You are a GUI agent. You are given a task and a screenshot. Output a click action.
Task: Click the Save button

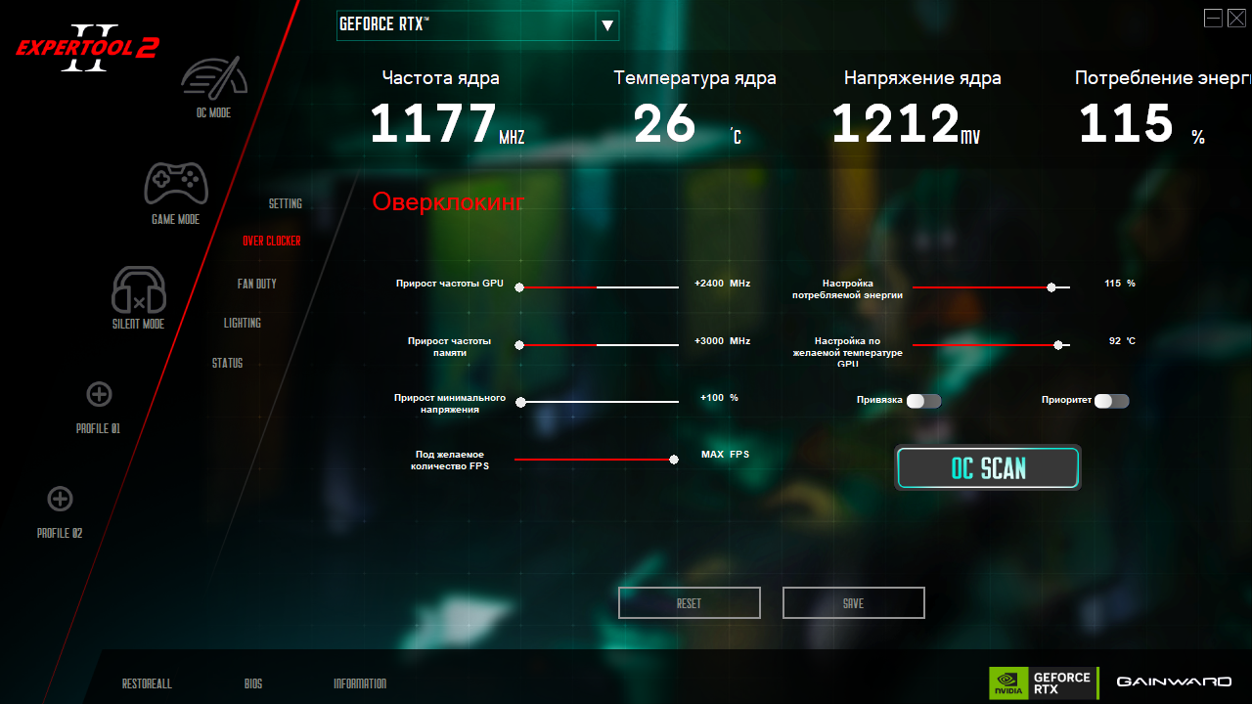[x=854, y=603]
